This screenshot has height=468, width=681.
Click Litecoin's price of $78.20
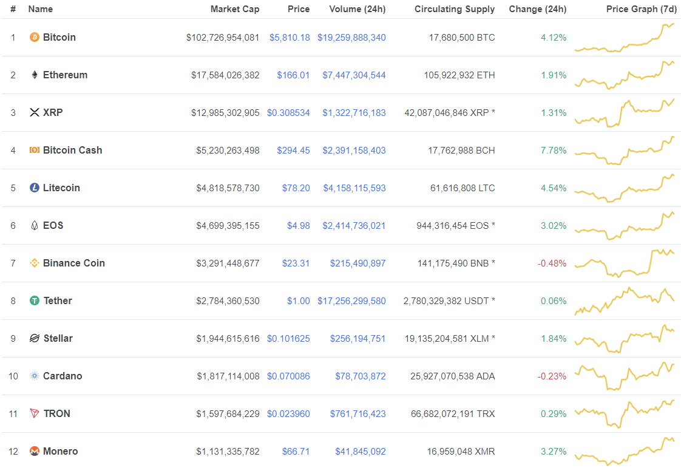296,188
